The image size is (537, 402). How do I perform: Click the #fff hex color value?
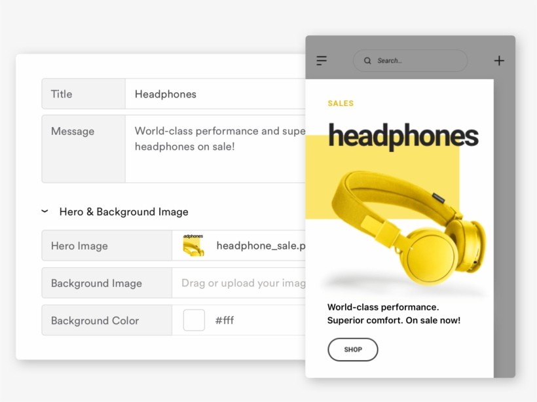coord(225,321)
